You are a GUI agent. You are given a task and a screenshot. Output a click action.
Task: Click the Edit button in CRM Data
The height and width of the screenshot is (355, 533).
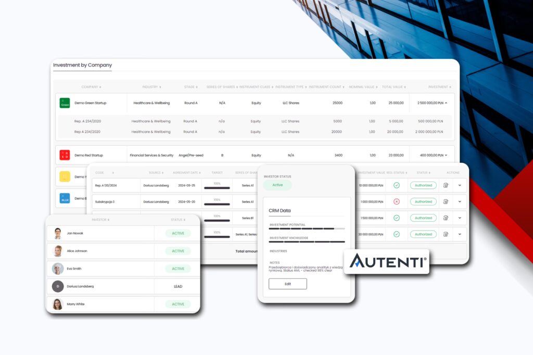click(287, 284)
